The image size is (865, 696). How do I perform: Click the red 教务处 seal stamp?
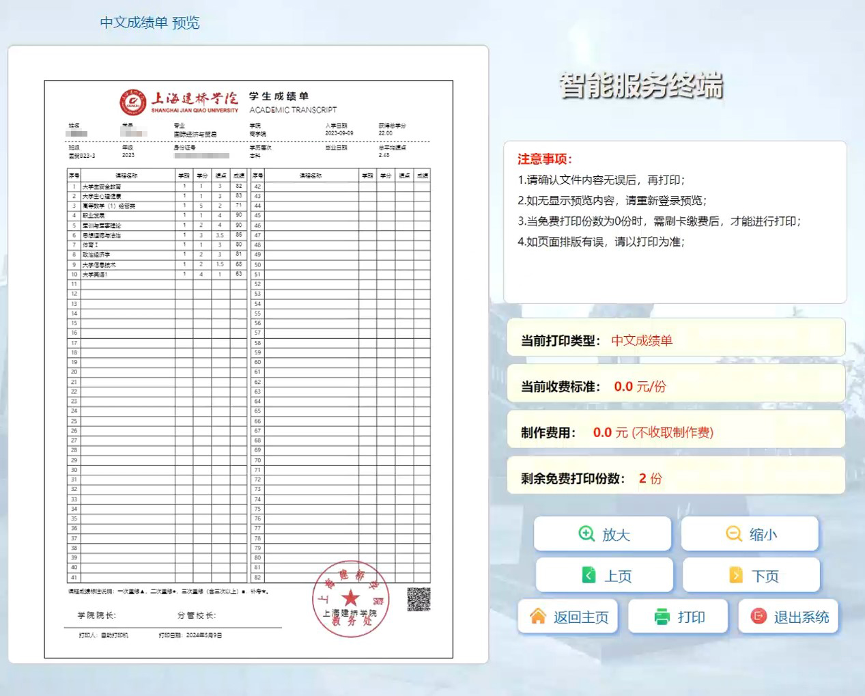point(350,599)
